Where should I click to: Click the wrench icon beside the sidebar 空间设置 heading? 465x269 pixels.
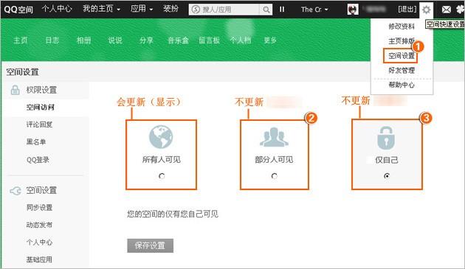point(15,190)
